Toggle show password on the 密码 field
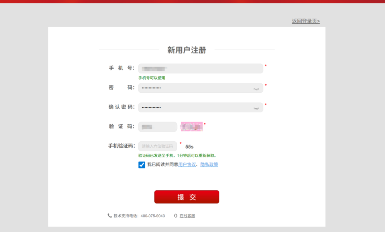The width and height of the screenshot is (385, 232). point(256,89)
